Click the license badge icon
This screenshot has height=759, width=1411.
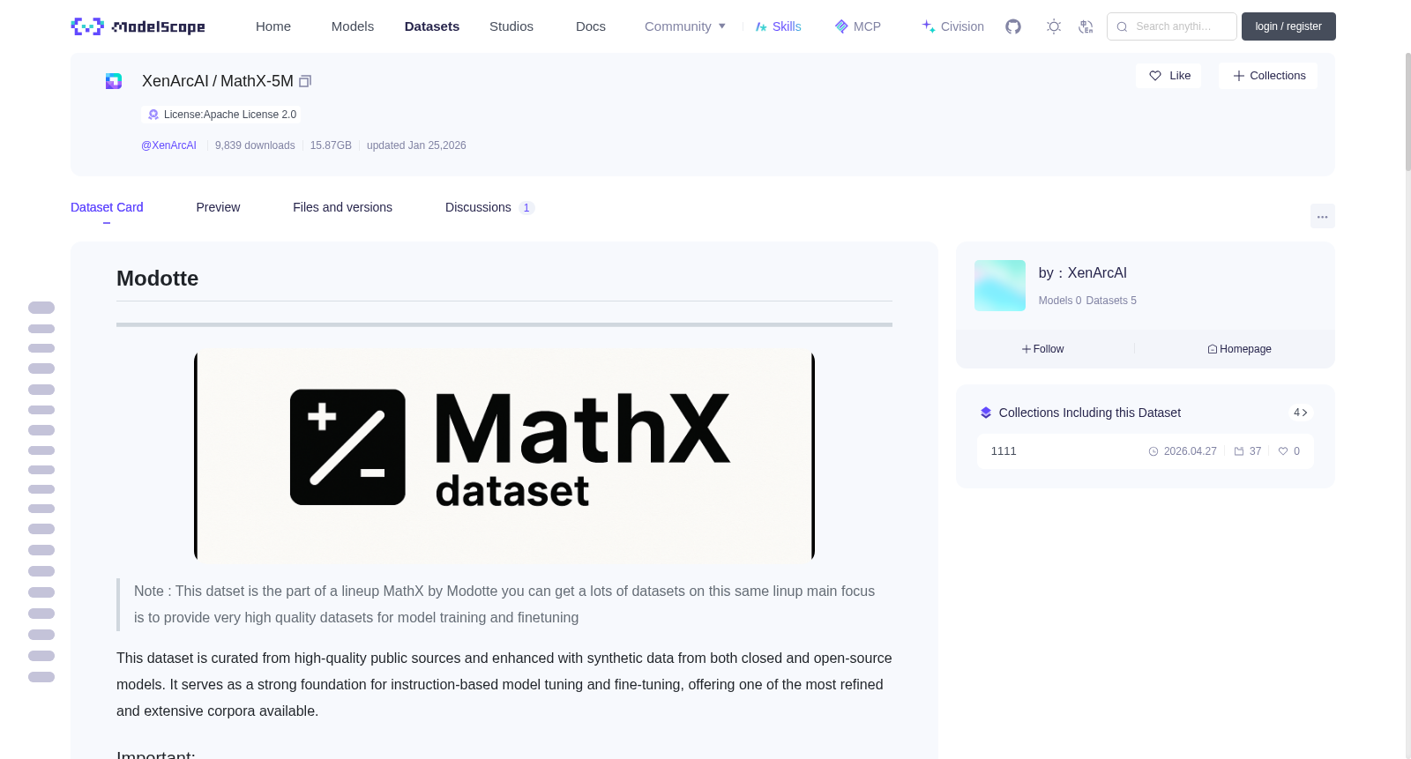[x=153, y=115]
